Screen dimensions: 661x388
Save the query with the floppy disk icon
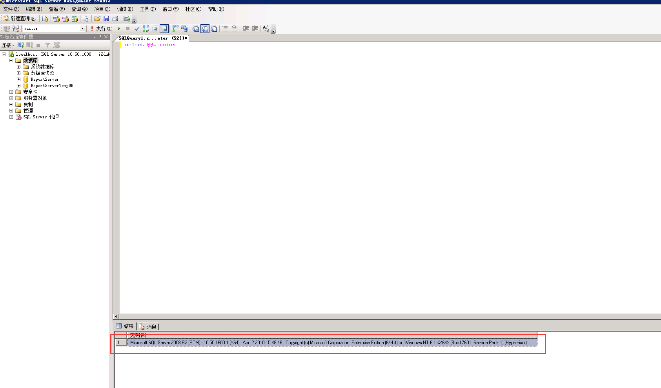click(x=106, y=18)
